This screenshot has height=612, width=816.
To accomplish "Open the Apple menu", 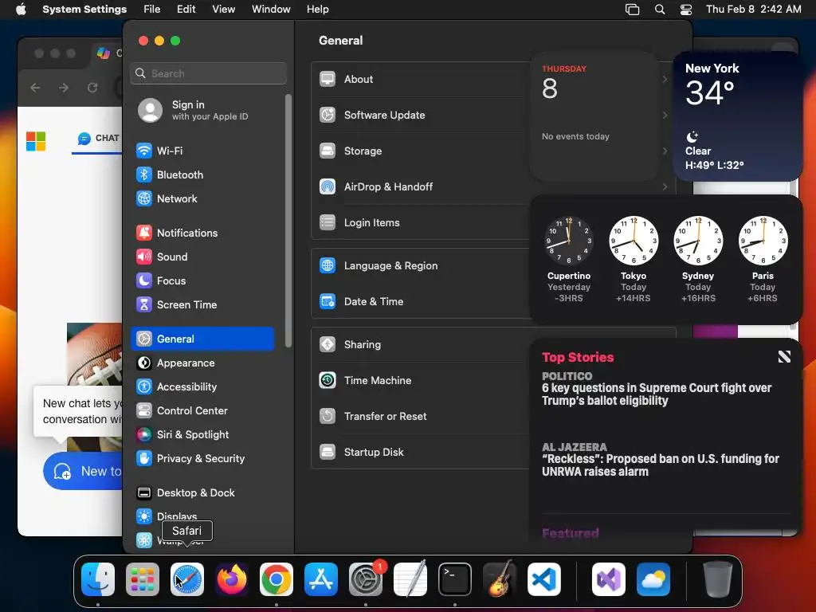I will pyautogui.click(x=21, y=10).
